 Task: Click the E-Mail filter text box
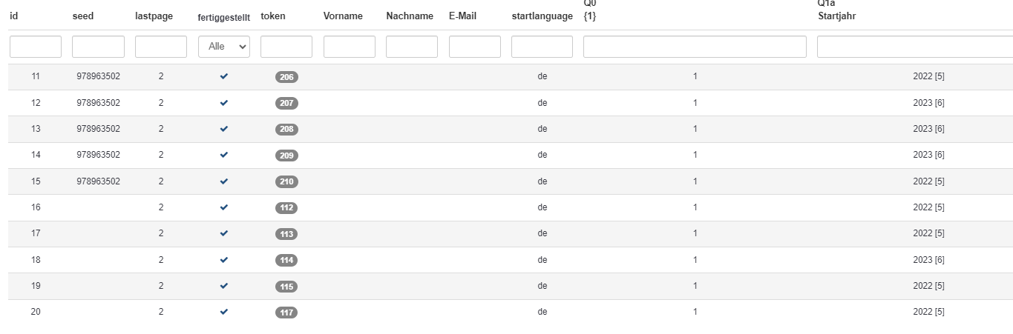click(475, 47)
